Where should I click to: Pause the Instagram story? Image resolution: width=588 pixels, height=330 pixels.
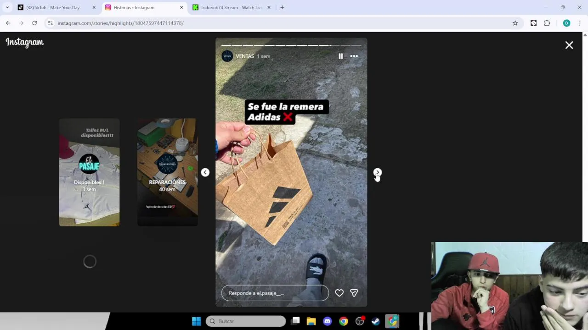(340, 56)
